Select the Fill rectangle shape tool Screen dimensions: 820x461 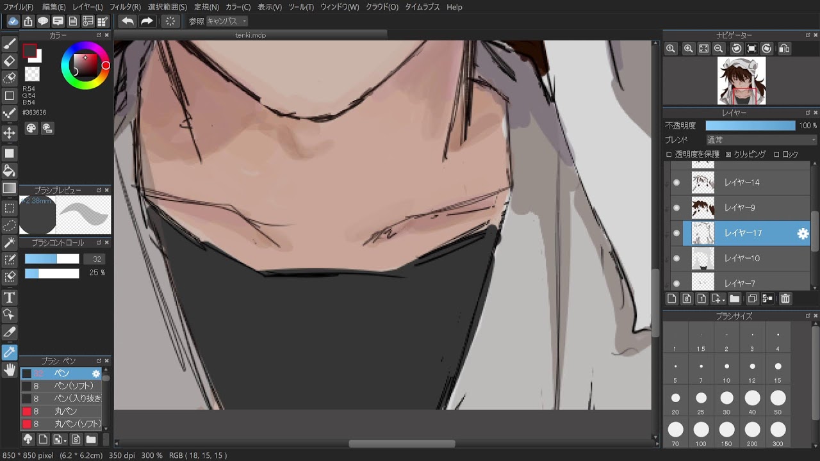[x=10, y=153]
